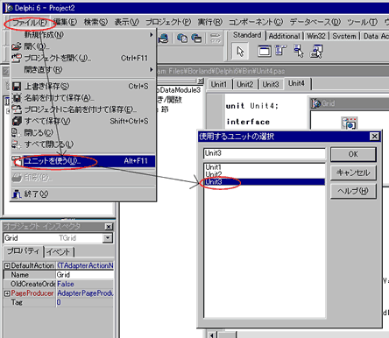Image resolution: width=389 pixels, height=338 pixels.
Task: Click the 上書き保存 floppy disk icon
Action: (17, 87)
